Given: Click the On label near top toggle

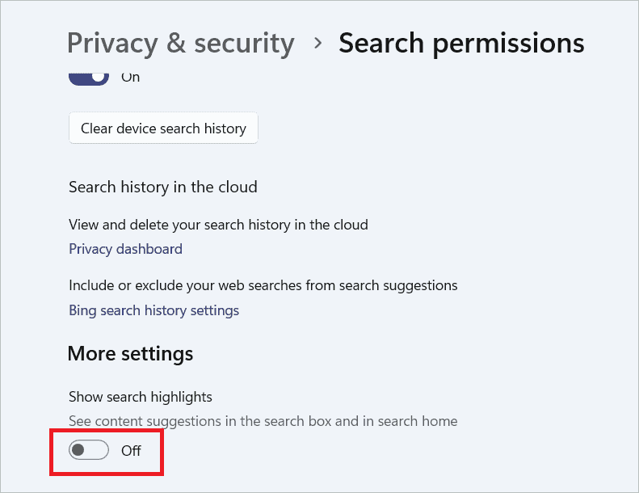Looking at the screenshot, I should [x=130, y=78].
